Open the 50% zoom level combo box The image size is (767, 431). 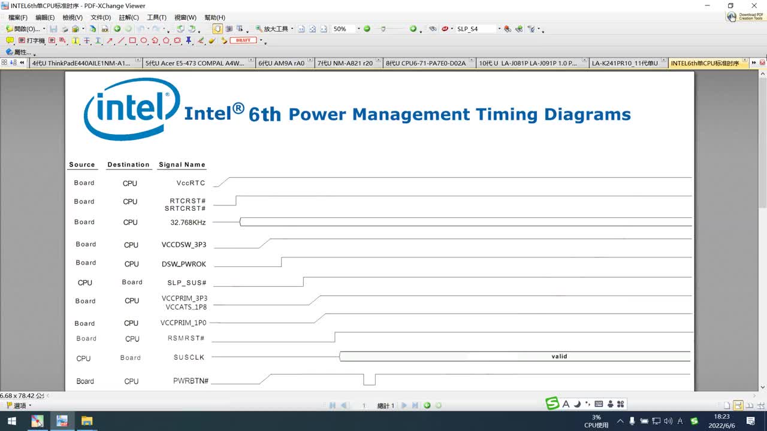pos(346,29)
